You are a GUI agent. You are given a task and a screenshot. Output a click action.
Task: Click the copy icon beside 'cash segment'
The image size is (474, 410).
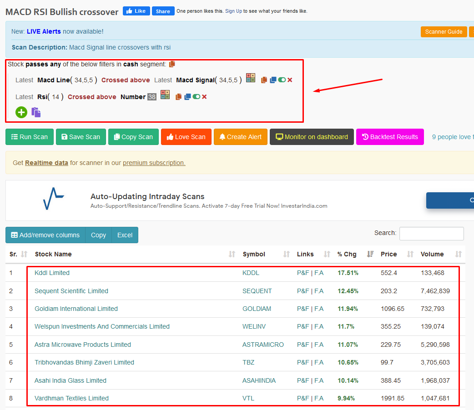pyautogui.click(x=172, y=64)
